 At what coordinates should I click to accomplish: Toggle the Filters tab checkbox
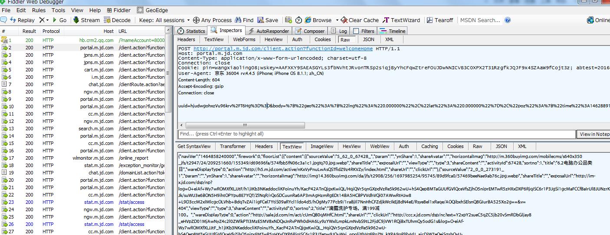[356, 31]
